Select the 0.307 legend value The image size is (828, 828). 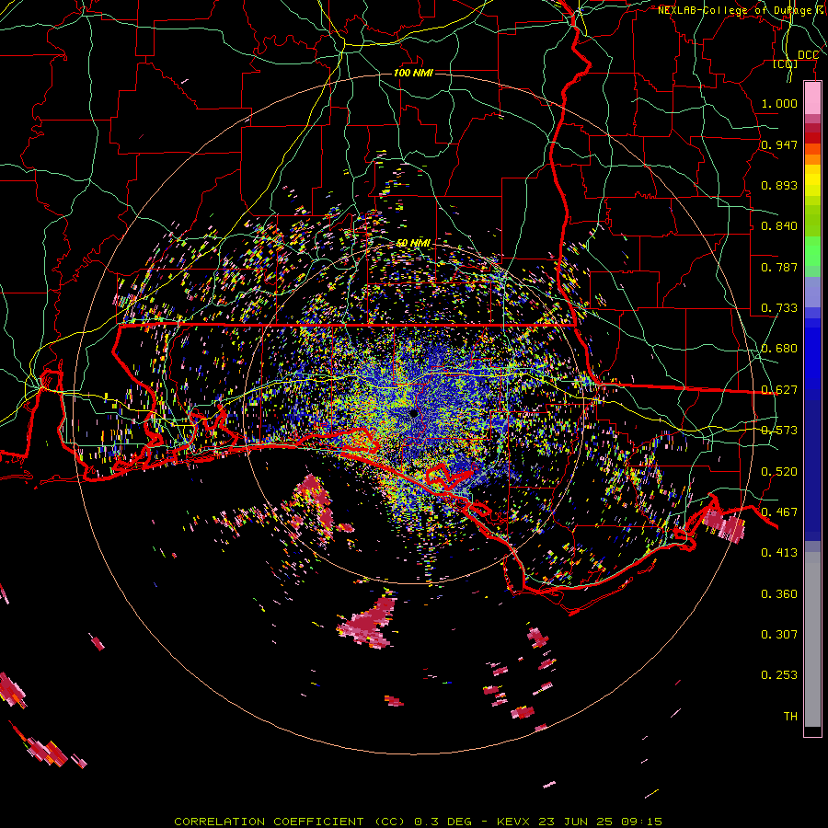click(x=779, y=635)
